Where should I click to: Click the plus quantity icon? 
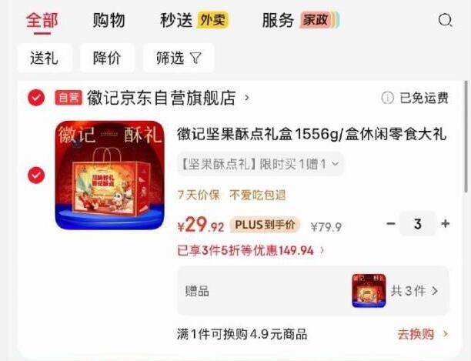pos(445,224)
